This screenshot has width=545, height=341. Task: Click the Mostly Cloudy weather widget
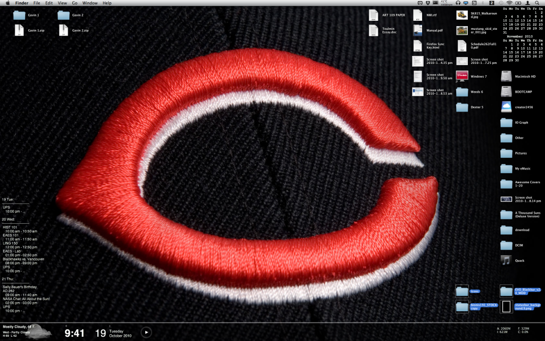[27, 331]
